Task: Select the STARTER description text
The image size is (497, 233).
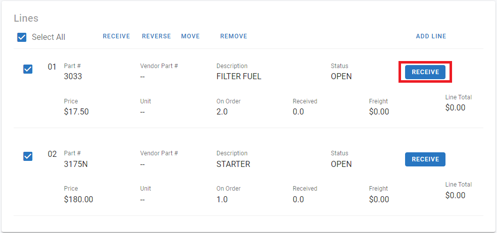Action: pos(233,164)
